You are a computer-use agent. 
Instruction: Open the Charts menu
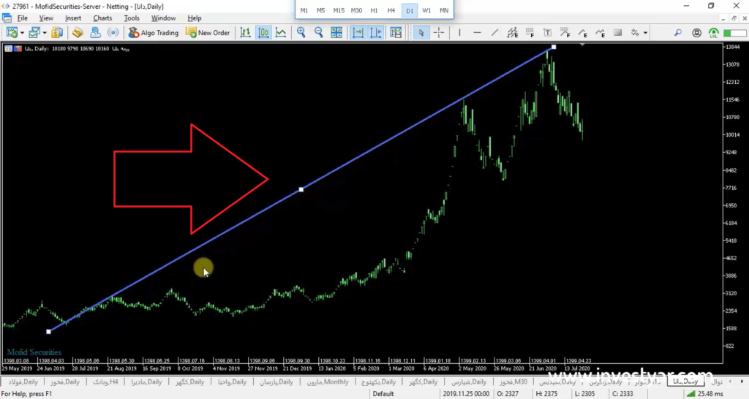pyautogui.click(x=102, y=18)
